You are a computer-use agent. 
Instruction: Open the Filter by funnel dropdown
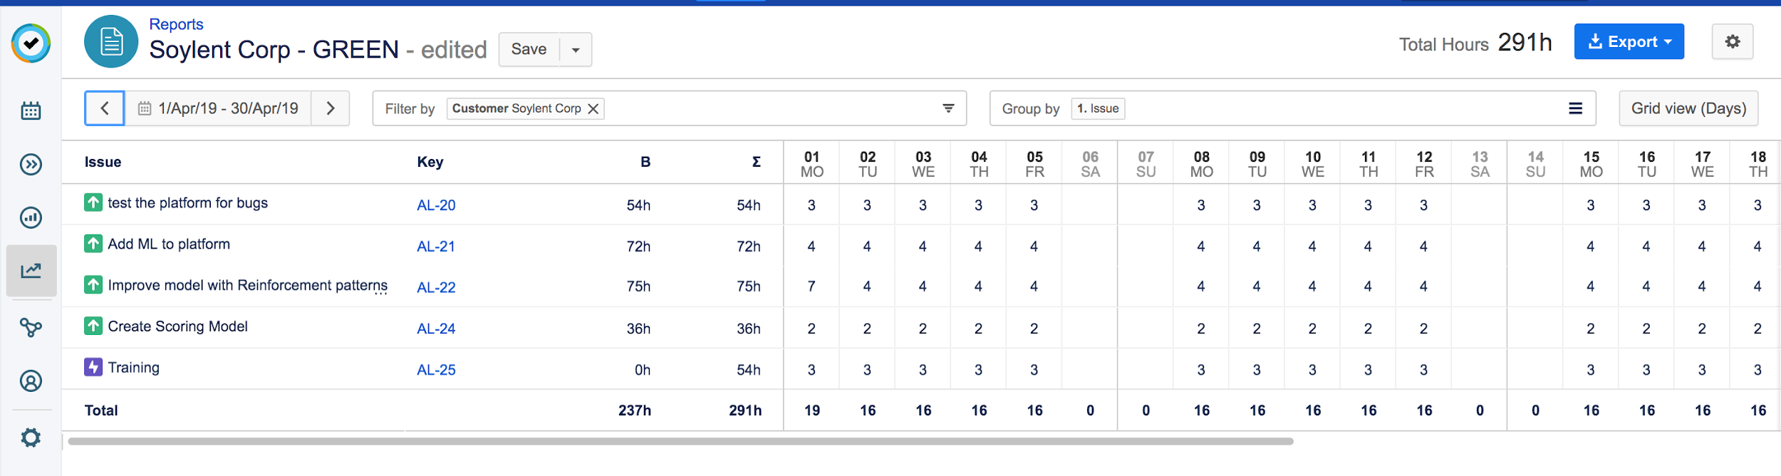[x=947, y=108]
